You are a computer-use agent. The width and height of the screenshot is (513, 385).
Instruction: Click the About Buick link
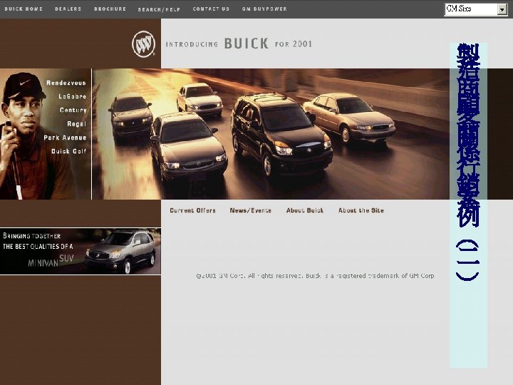[x=305, y=210]
